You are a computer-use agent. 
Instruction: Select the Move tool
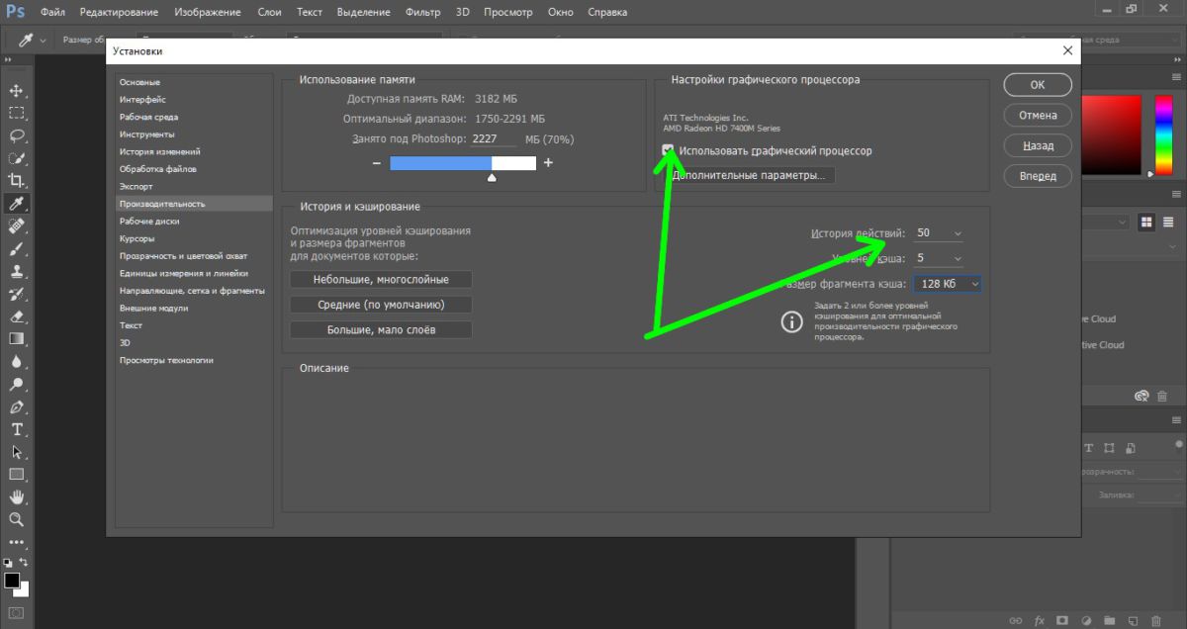pos(17,90)
